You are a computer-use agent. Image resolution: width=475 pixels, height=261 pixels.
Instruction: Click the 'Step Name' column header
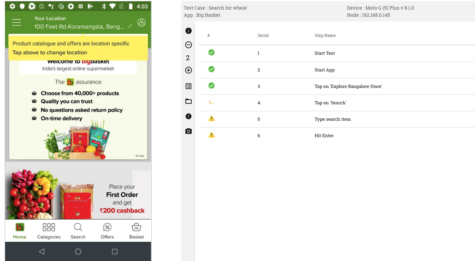click(x=325, y=36)
